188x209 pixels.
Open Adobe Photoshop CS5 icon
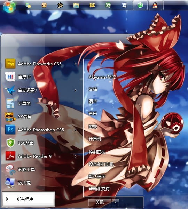(x=10, y=130)
